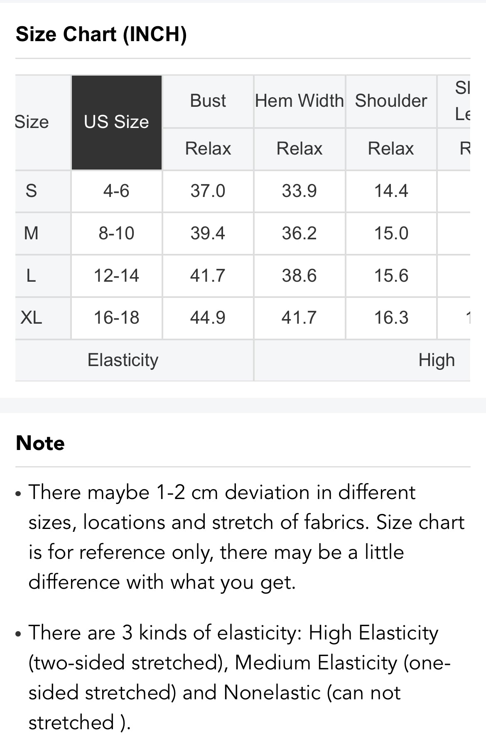The image size is (486, 745).
Task: Click the 44.9 bust measurement cell
Action: [x=208, y=318]
